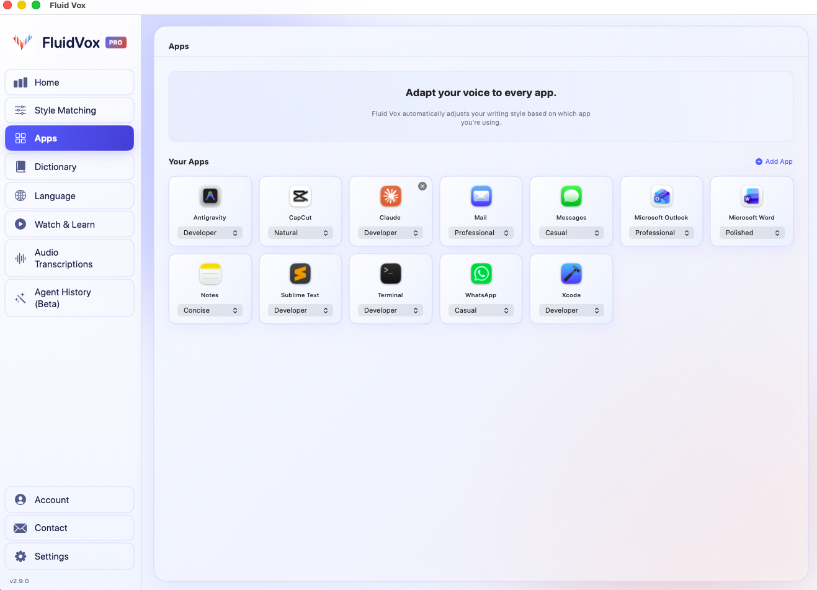Open WhatsApp Casual style dropdown

click(481, 310)
